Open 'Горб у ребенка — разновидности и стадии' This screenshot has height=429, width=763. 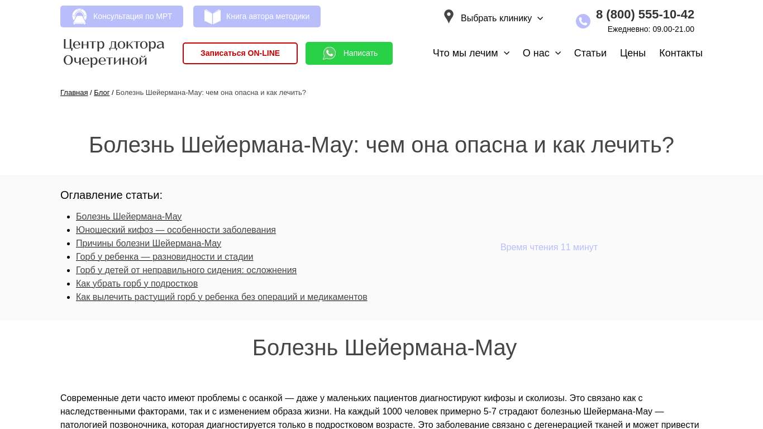pos(164,257)
